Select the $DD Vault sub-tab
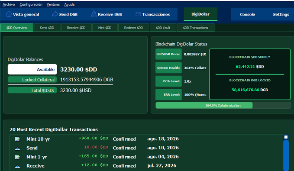Screen dimensions: 294x171 point(163,28)
